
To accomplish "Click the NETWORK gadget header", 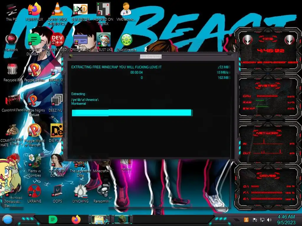I will click(x=267, y=133).
